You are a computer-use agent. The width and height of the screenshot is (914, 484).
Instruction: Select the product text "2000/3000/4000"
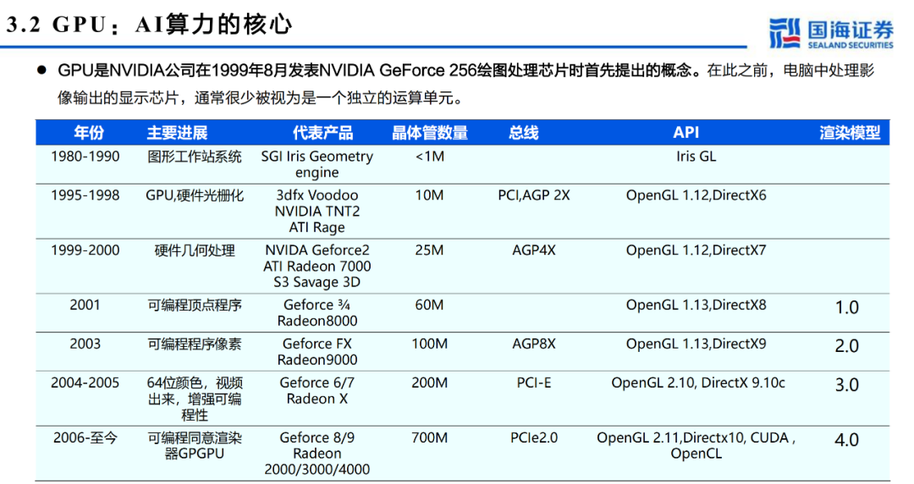click(317, 470)
